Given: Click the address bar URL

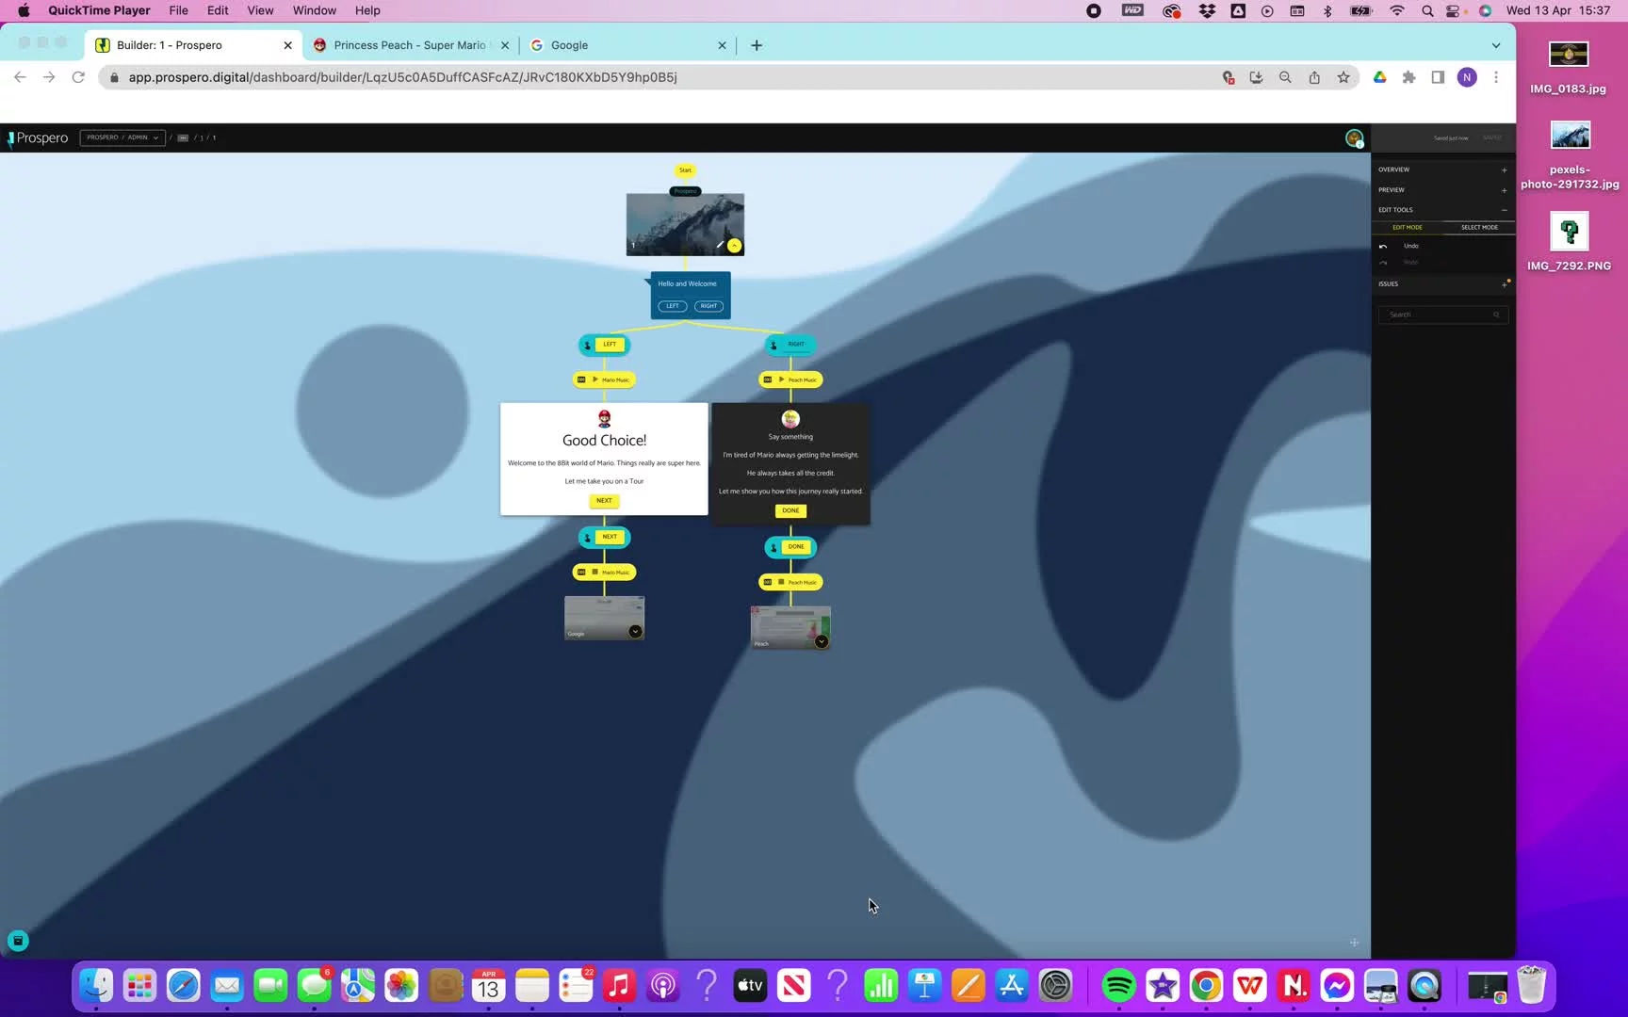Looking at the screenshot, I should point(402,77).
